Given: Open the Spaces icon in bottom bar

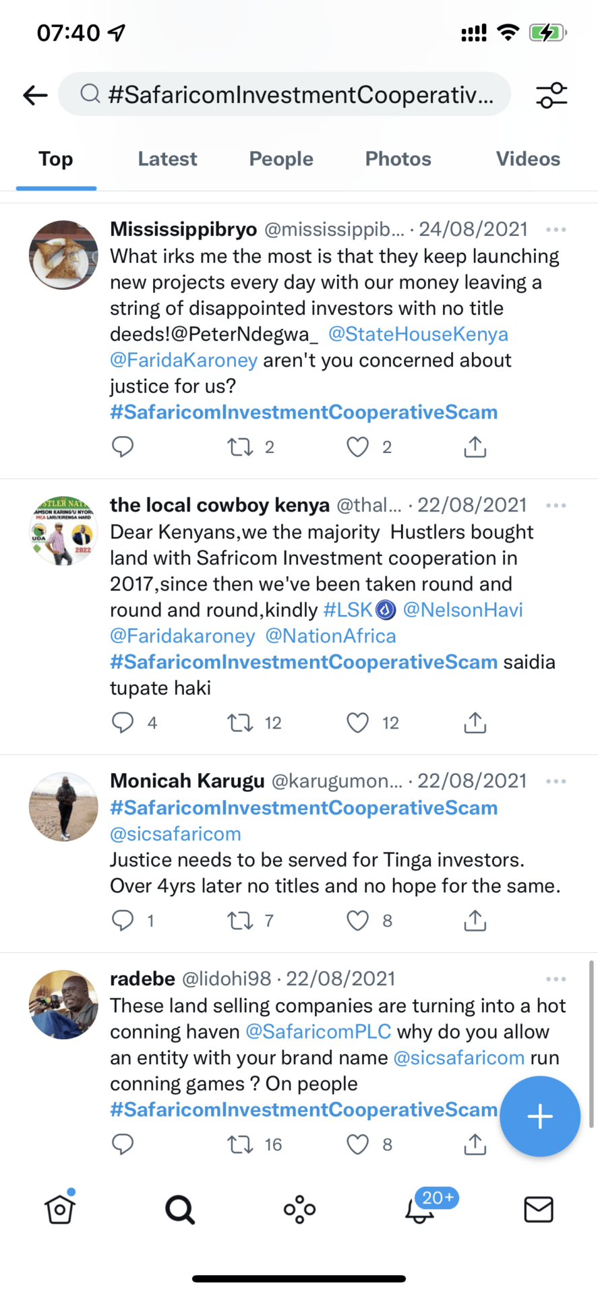Looking at the screenshot, I should pyautogui.click(x=299, y=1210).
